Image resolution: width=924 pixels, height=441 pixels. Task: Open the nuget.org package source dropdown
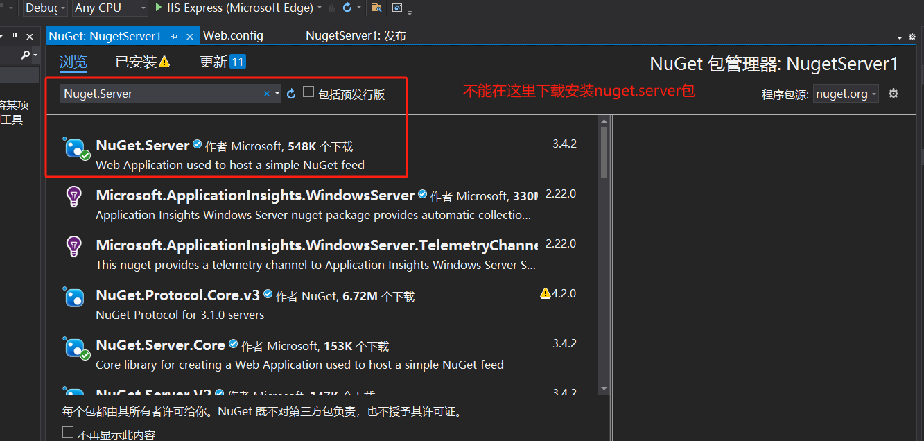(x=846, y=94)
